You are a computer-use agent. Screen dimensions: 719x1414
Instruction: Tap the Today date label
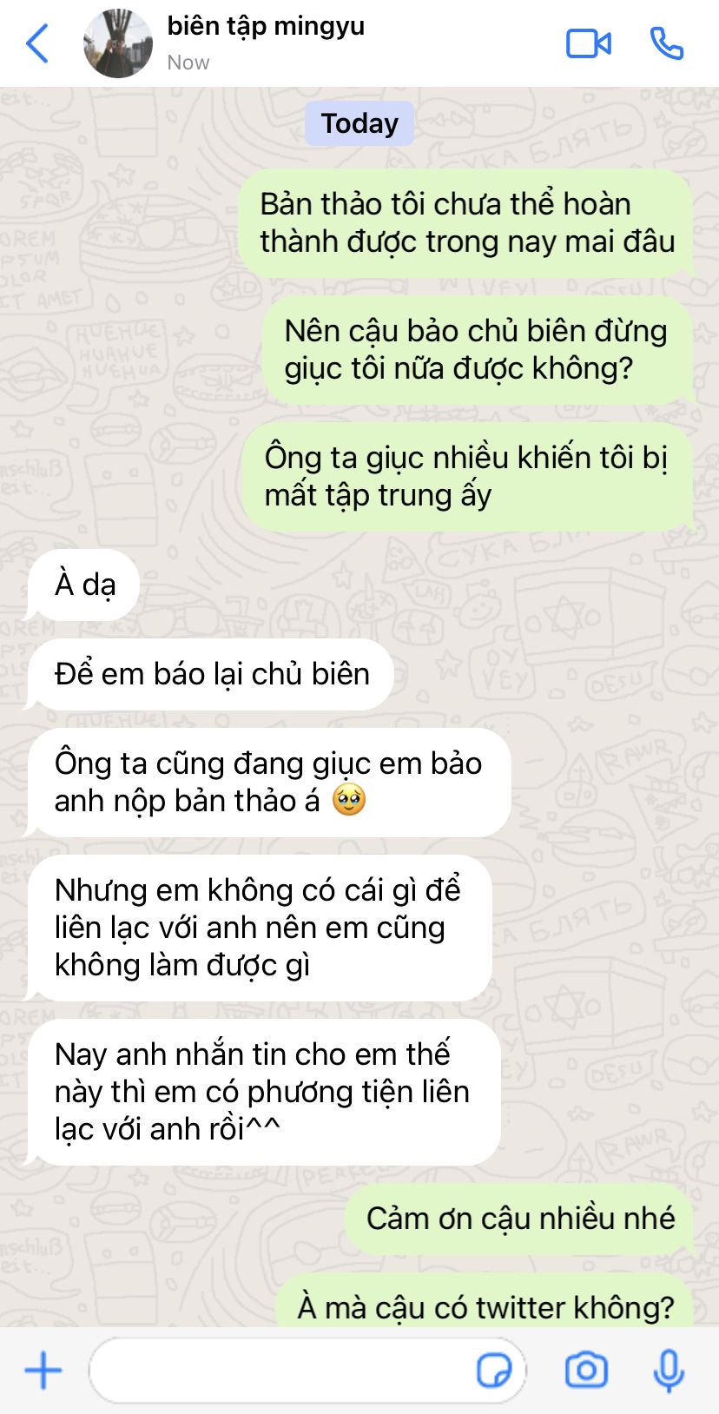coord(359,123)
